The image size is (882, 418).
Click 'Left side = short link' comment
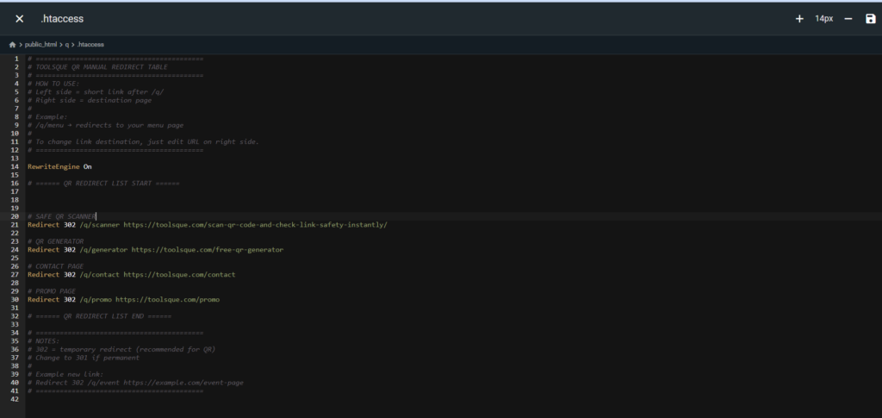(x=96, y=91)
